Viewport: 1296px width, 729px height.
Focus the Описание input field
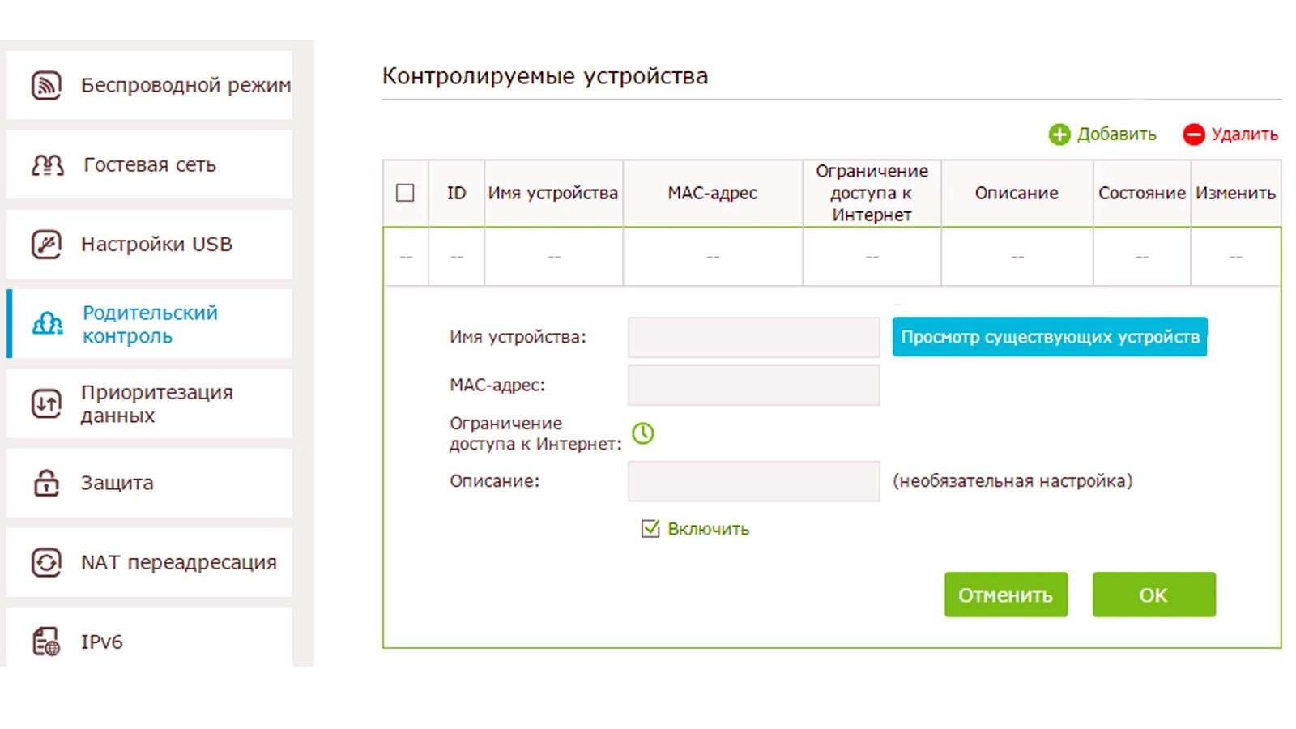(753, 481)
